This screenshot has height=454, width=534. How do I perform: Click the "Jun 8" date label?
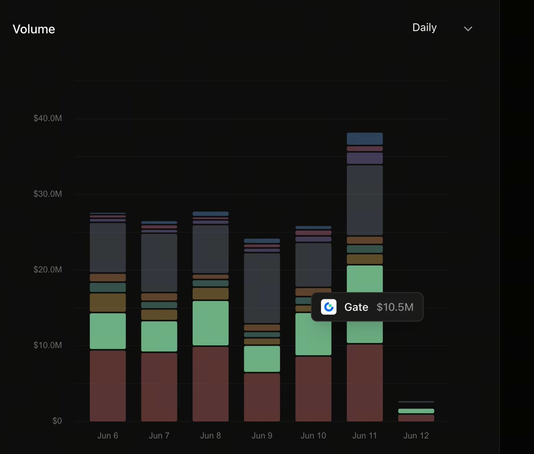(210, 436)
